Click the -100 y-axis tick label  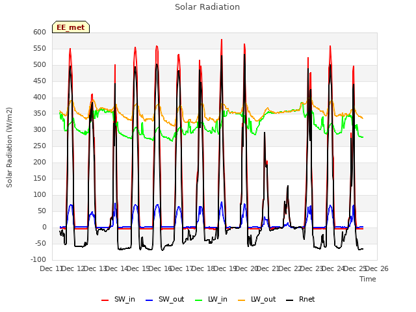click(x=38, y=259)
